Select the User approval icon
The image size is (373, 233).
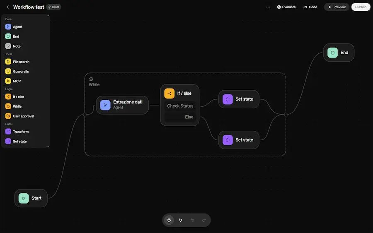click(8, 116)
